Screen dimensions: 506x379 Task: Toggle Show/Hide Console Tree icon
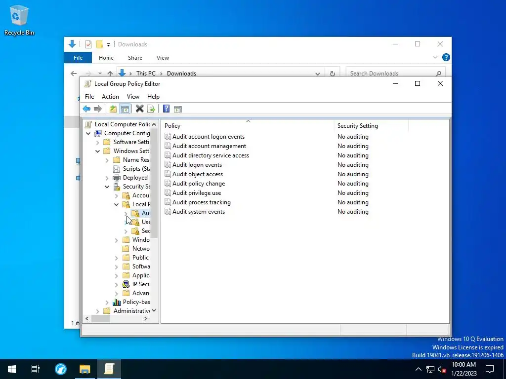125,109
